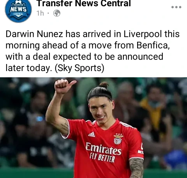Open the Transfer News Central page name
This screenshot has width=187, height=178.
coord(84,3)
